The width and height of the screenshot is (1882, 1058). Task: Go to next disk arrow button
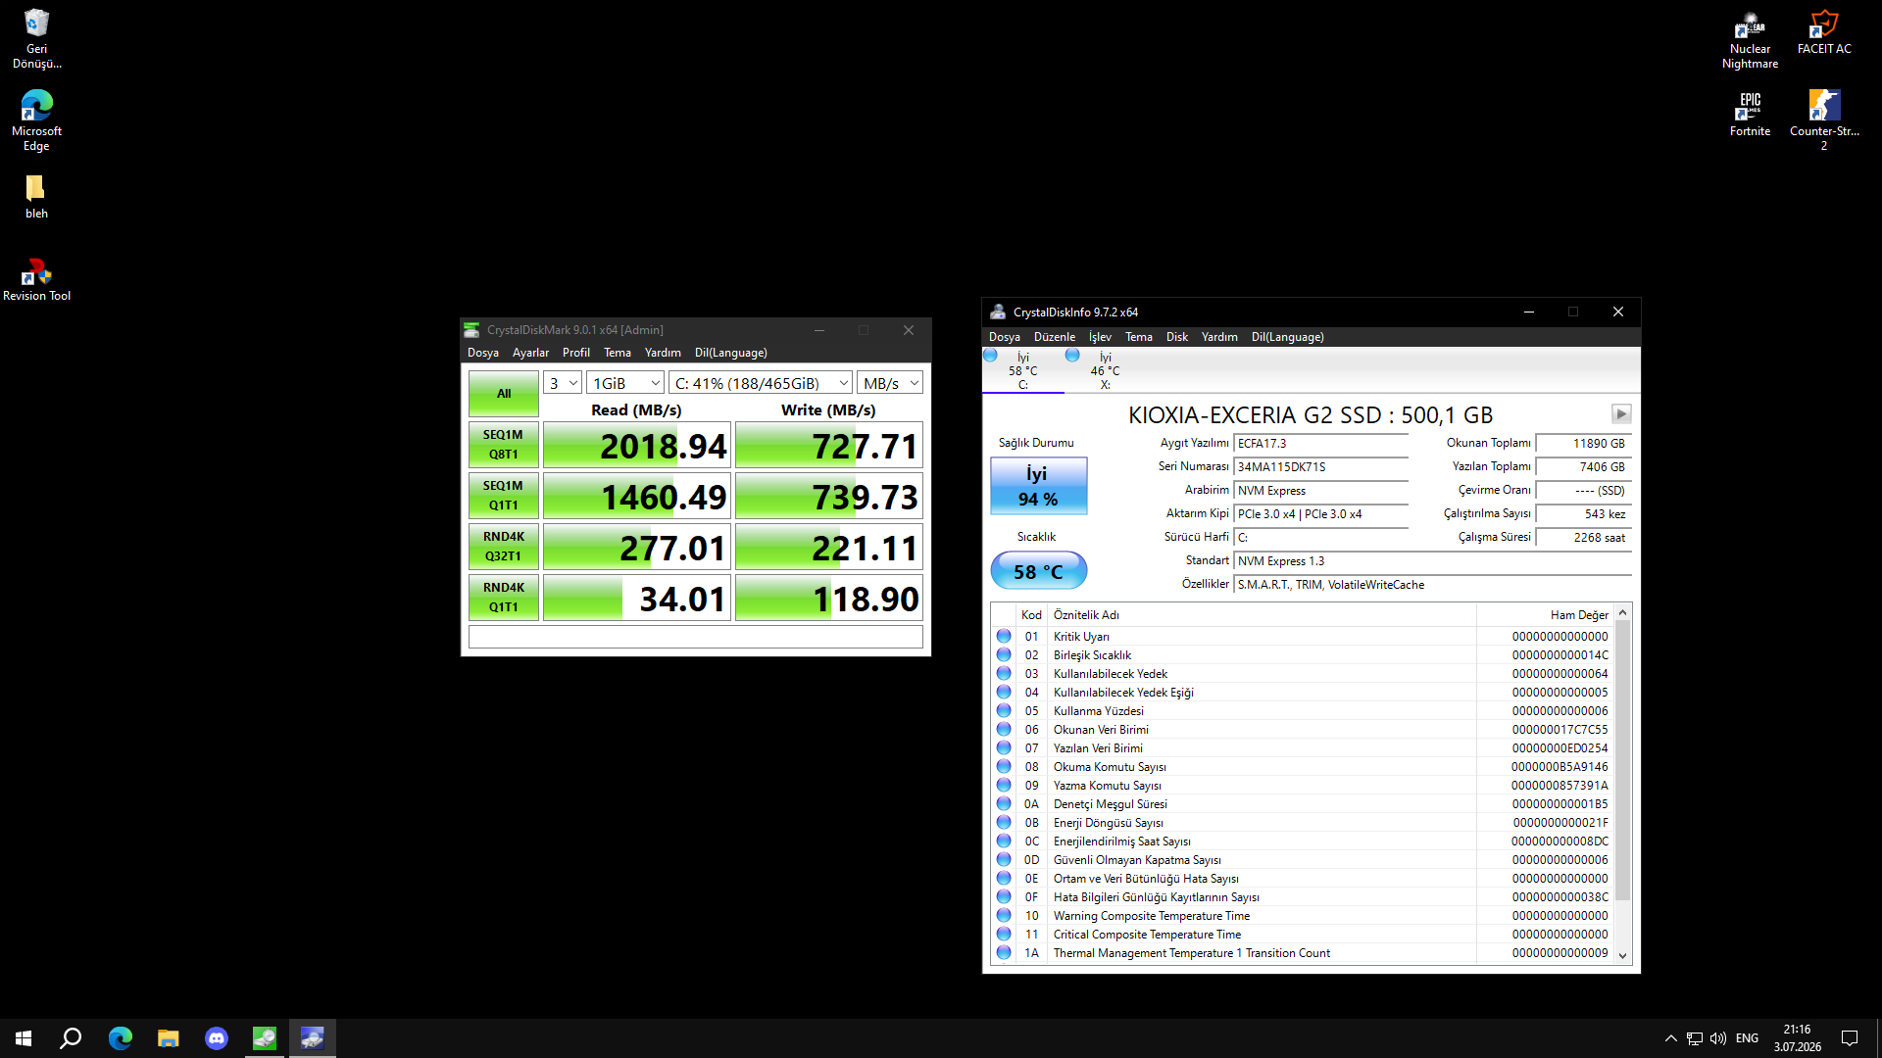[x=1621, y=414]
